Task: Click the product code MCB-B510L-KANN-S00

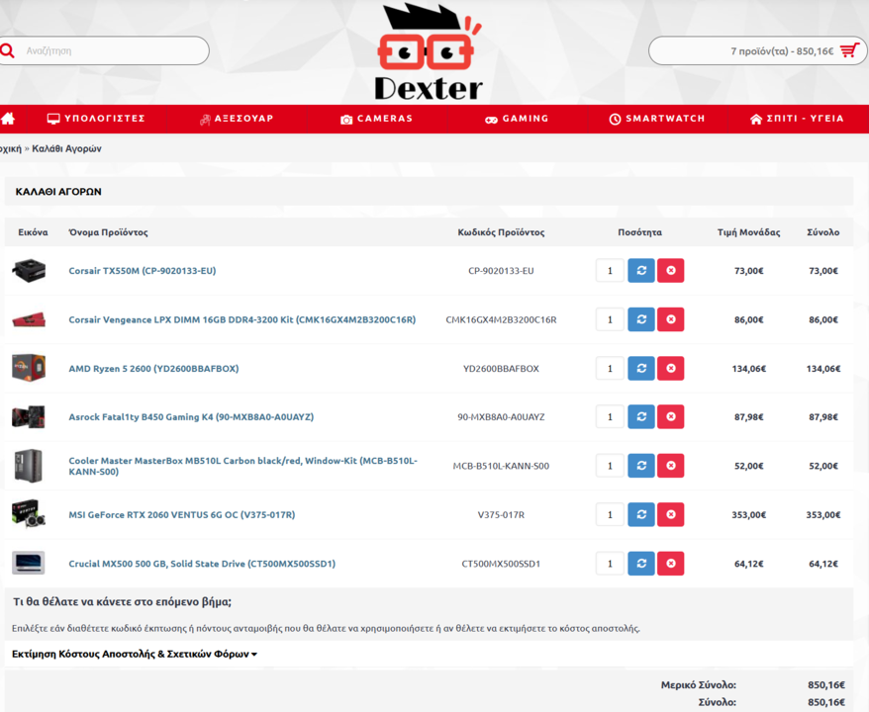Action: pyautogui.click(x=501, y=466)
